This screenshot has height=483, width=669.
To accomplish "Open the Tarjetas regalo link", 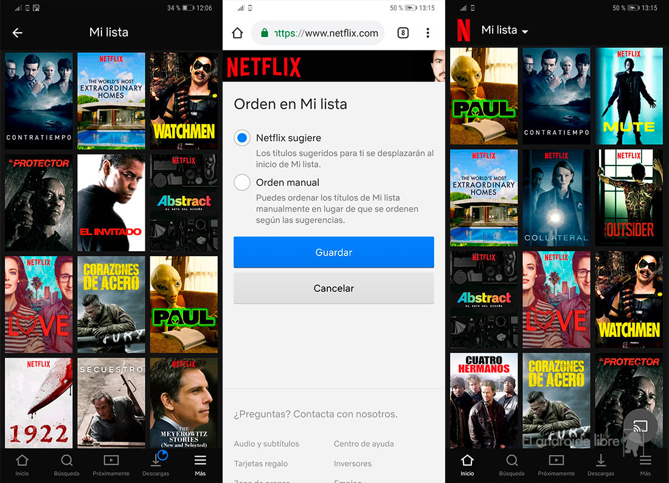I will tap(261, 464).
